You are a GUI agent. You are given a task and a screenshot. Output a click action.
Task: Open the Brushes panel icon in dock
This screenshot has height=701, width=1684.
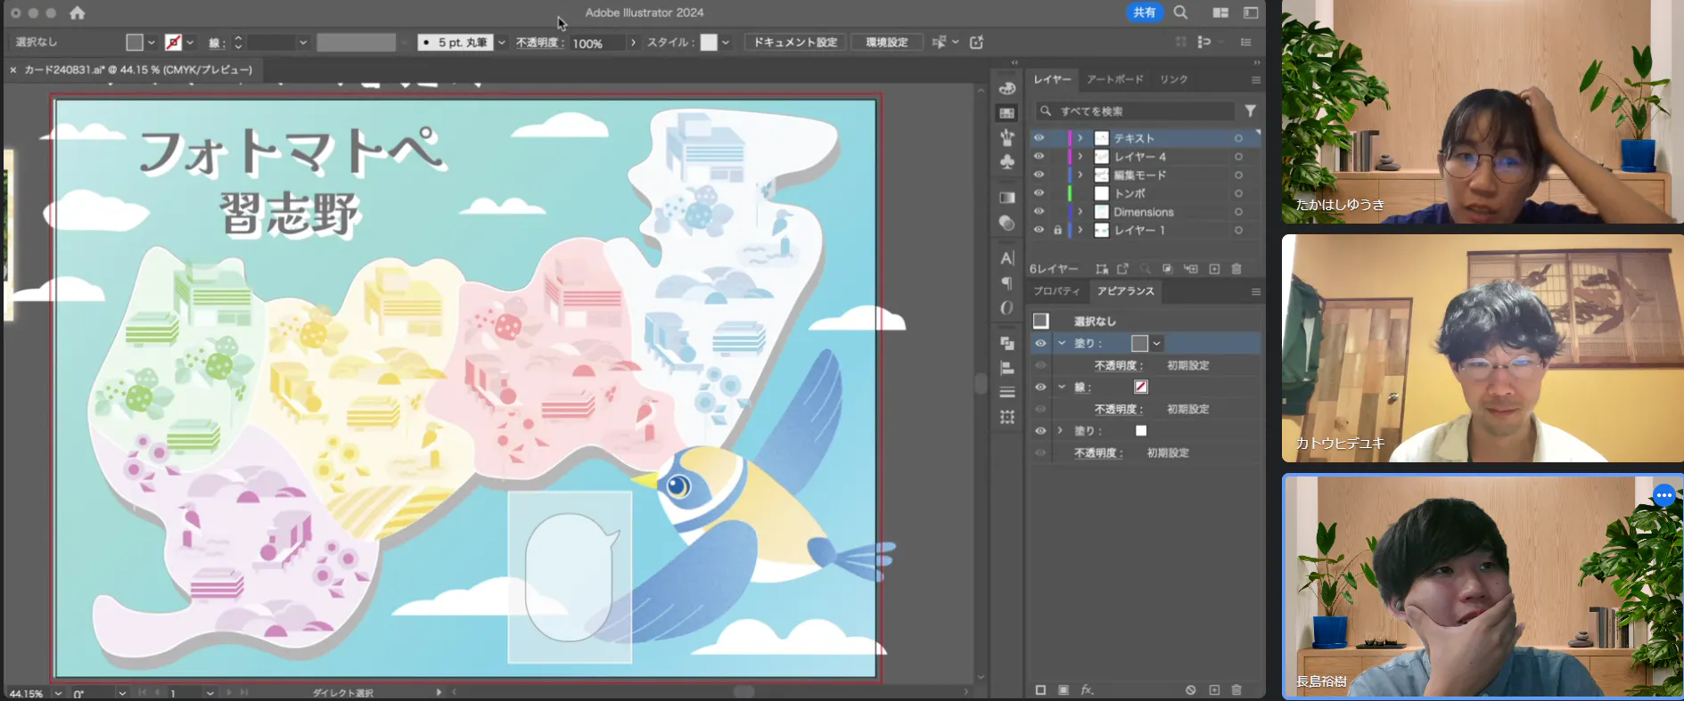click(1007, 137)
